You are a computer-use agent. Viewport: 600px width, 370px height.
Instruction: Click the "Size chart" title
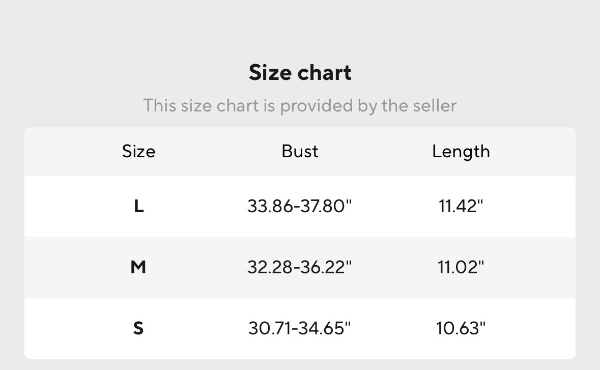(300, 73)
